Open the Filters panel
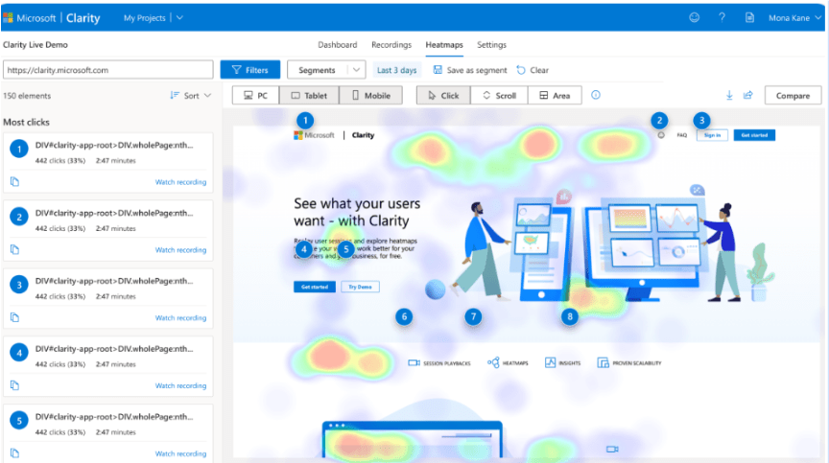829x463 pixels. click(x=250, y=70)
